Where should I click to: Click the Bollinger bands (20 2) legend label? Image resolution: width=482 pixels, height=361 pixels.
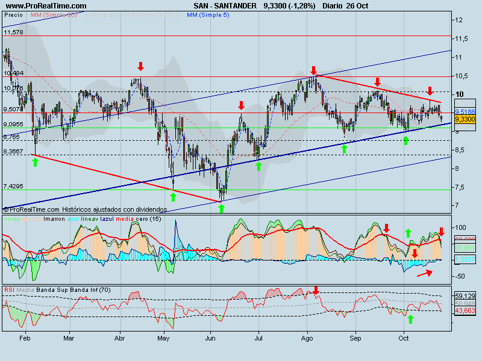(x=133, y=14)
